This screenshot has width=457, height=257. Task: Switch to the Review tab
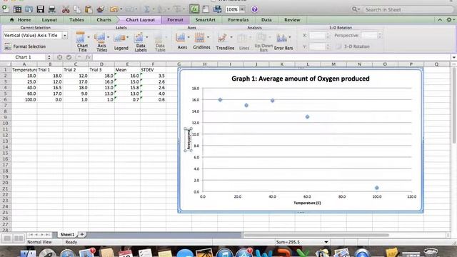[292, 20]
